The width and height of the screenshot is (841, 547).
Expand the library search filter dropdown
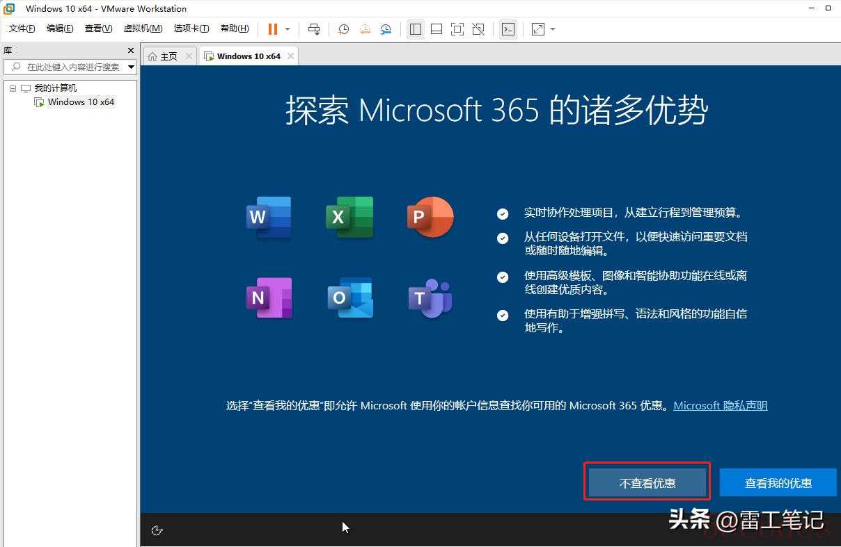(x=131, y=67)
